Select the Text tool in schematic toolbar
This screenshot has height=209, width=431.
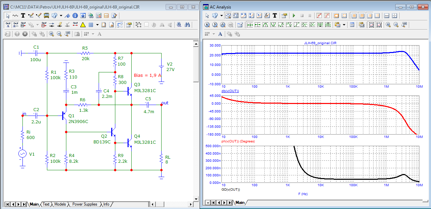pyautogui.click(x=23, y=15)
